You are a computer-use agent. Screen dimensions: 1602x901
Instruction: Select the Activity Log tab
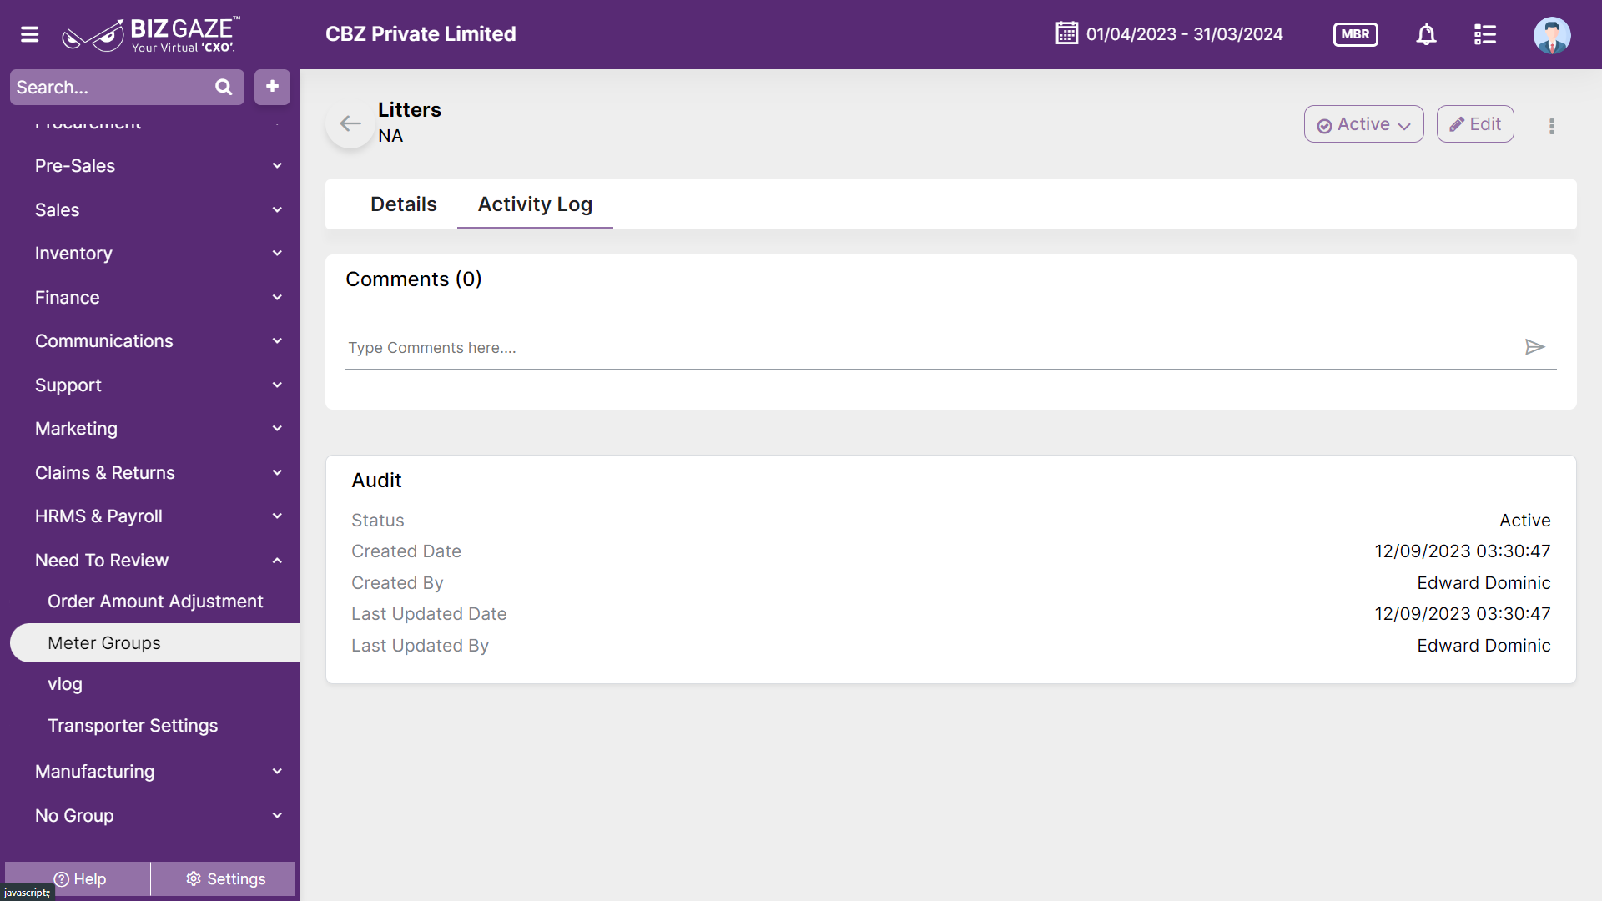[535, 204]
